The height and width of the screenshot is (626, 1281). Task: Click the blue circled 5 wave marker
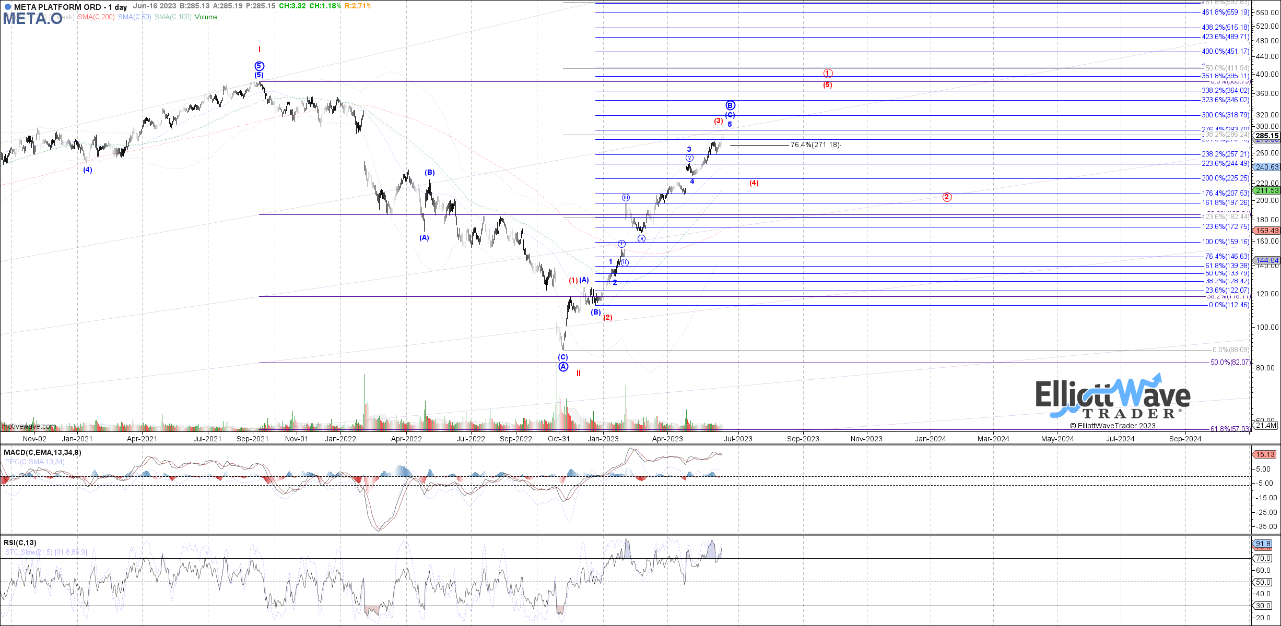(260, 66)
